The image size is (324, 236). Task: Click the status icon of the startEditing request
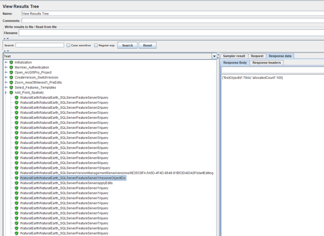(17, 173)
